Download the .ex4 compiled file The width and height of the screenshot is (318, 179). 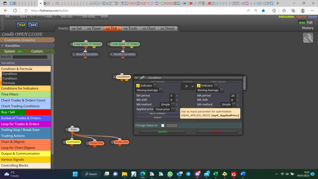click(x=33, y=25)
